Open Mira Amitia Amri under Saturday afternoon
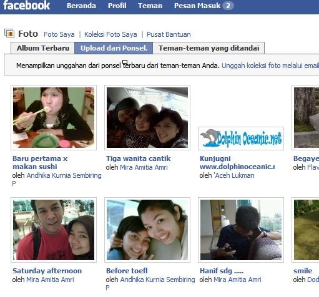 [50, 280]
